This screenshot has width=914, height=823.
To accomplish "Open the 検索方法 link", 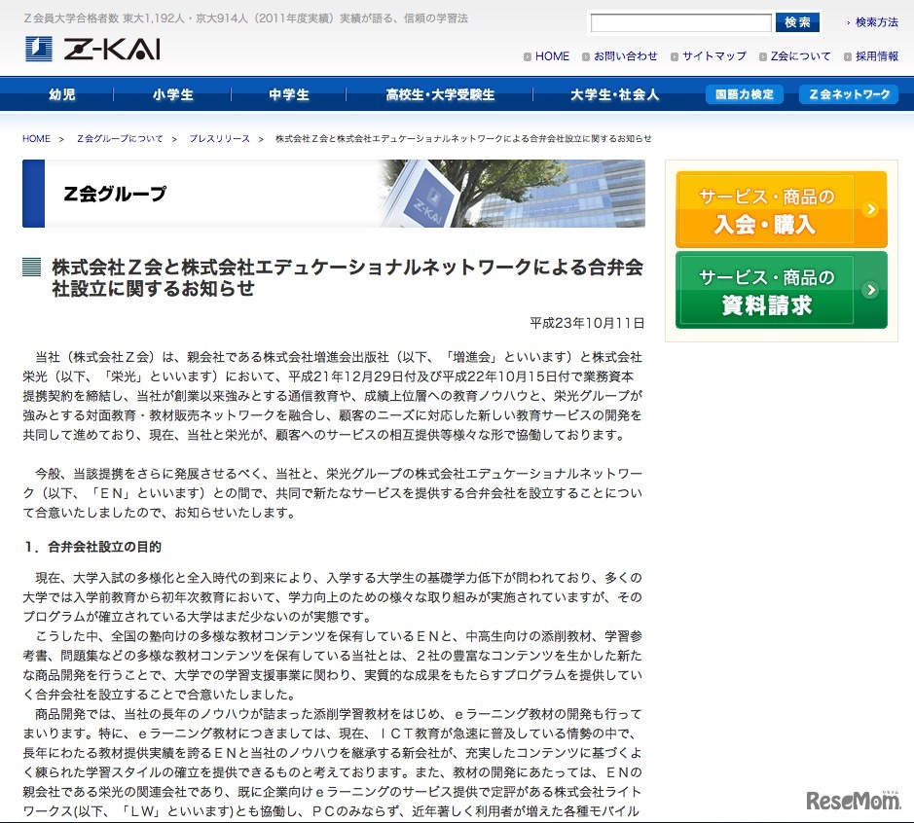I will pyautogui.click(x=877, y=22).
